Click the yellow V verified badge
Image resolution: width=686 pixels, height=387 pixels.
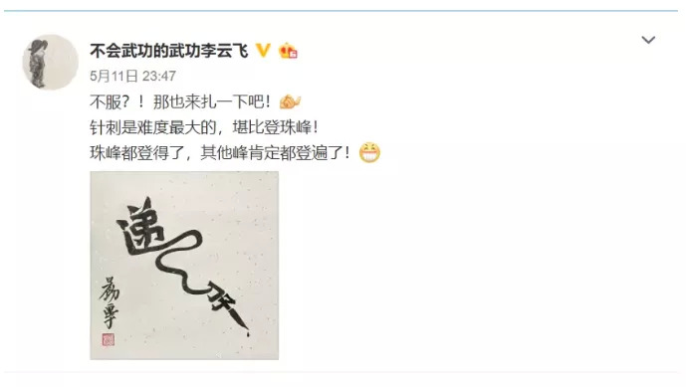[x=263, y=51]
